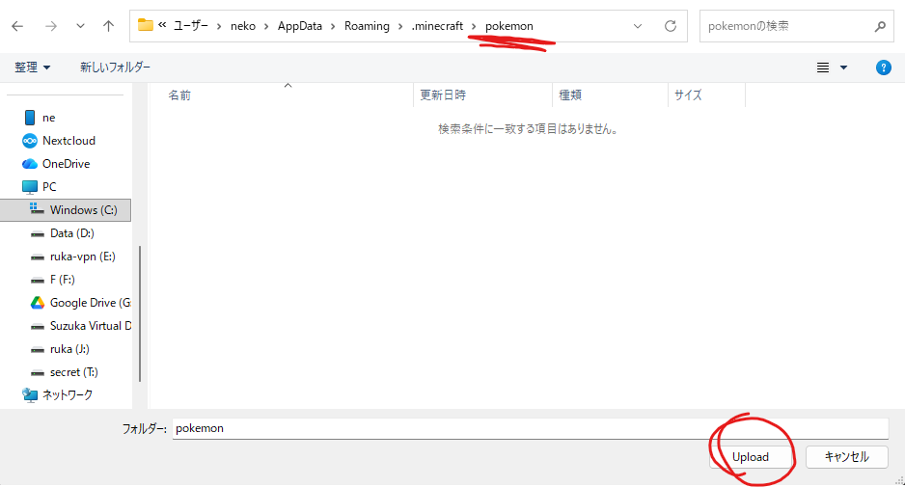Refresh the pokemon folder view
Image resolution: width=905 pixels, height=487 pixels.
pos(671,26)
